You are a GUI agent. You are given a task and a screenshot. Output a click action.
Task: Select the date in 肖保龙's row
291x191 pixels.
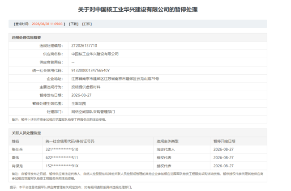click(223, 166)
